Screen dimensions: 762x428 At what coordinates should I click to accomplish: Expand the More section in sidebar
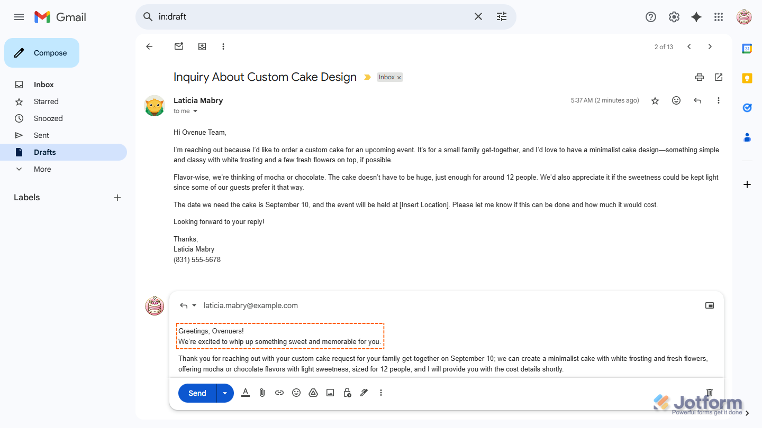pos(42,169)
